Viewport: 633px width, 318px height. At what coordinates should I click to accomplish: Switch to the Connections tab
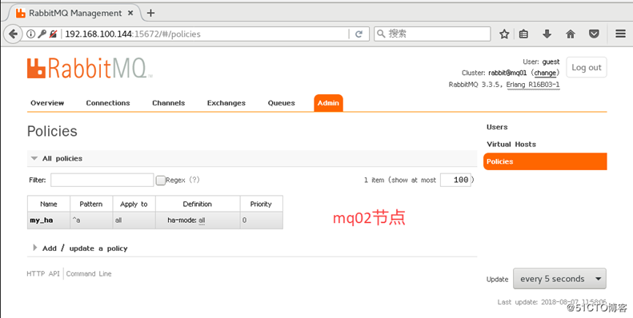pos(108,103)
